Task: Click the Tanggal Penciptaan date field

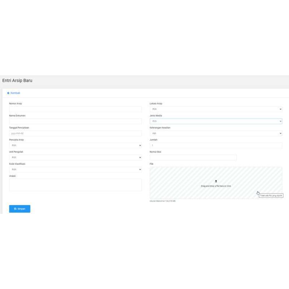Action: click(75, 133)
